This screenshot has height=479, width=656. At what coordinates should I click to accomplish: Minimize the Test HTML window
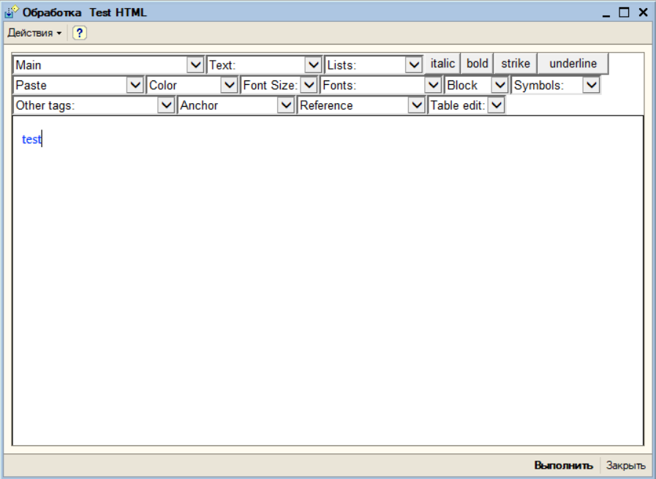(606, 12)
